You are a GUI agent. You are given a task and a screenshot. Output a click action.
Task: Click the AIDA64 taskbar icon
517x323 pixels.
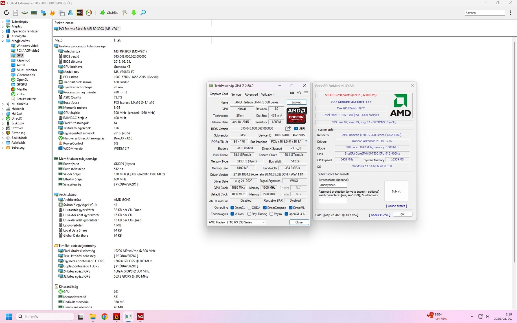[x=140, y=317]
